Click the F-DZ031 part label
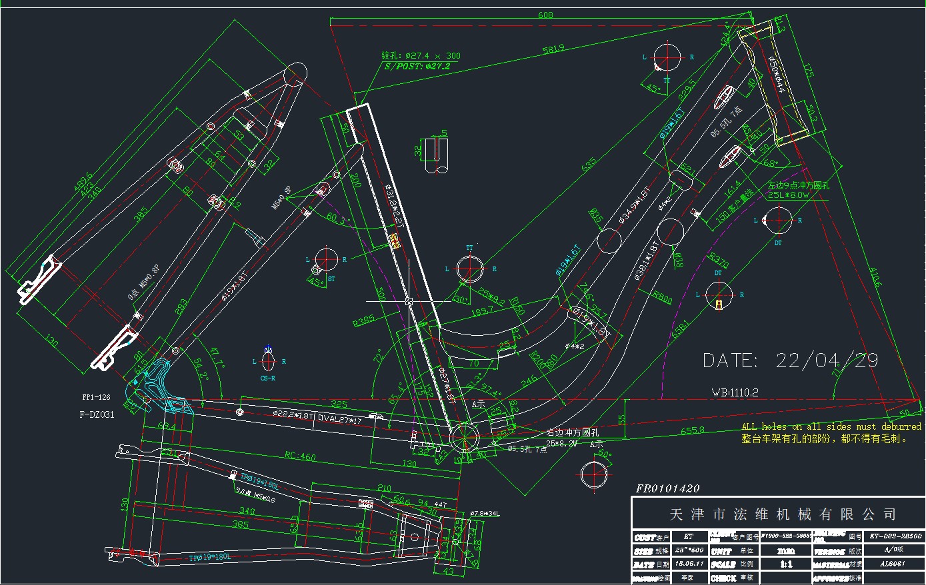The height and width of the screenshot is (585, 926). 97,414
